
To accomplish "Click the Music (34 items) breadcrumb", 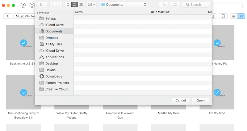I will [x=24, y=16].
